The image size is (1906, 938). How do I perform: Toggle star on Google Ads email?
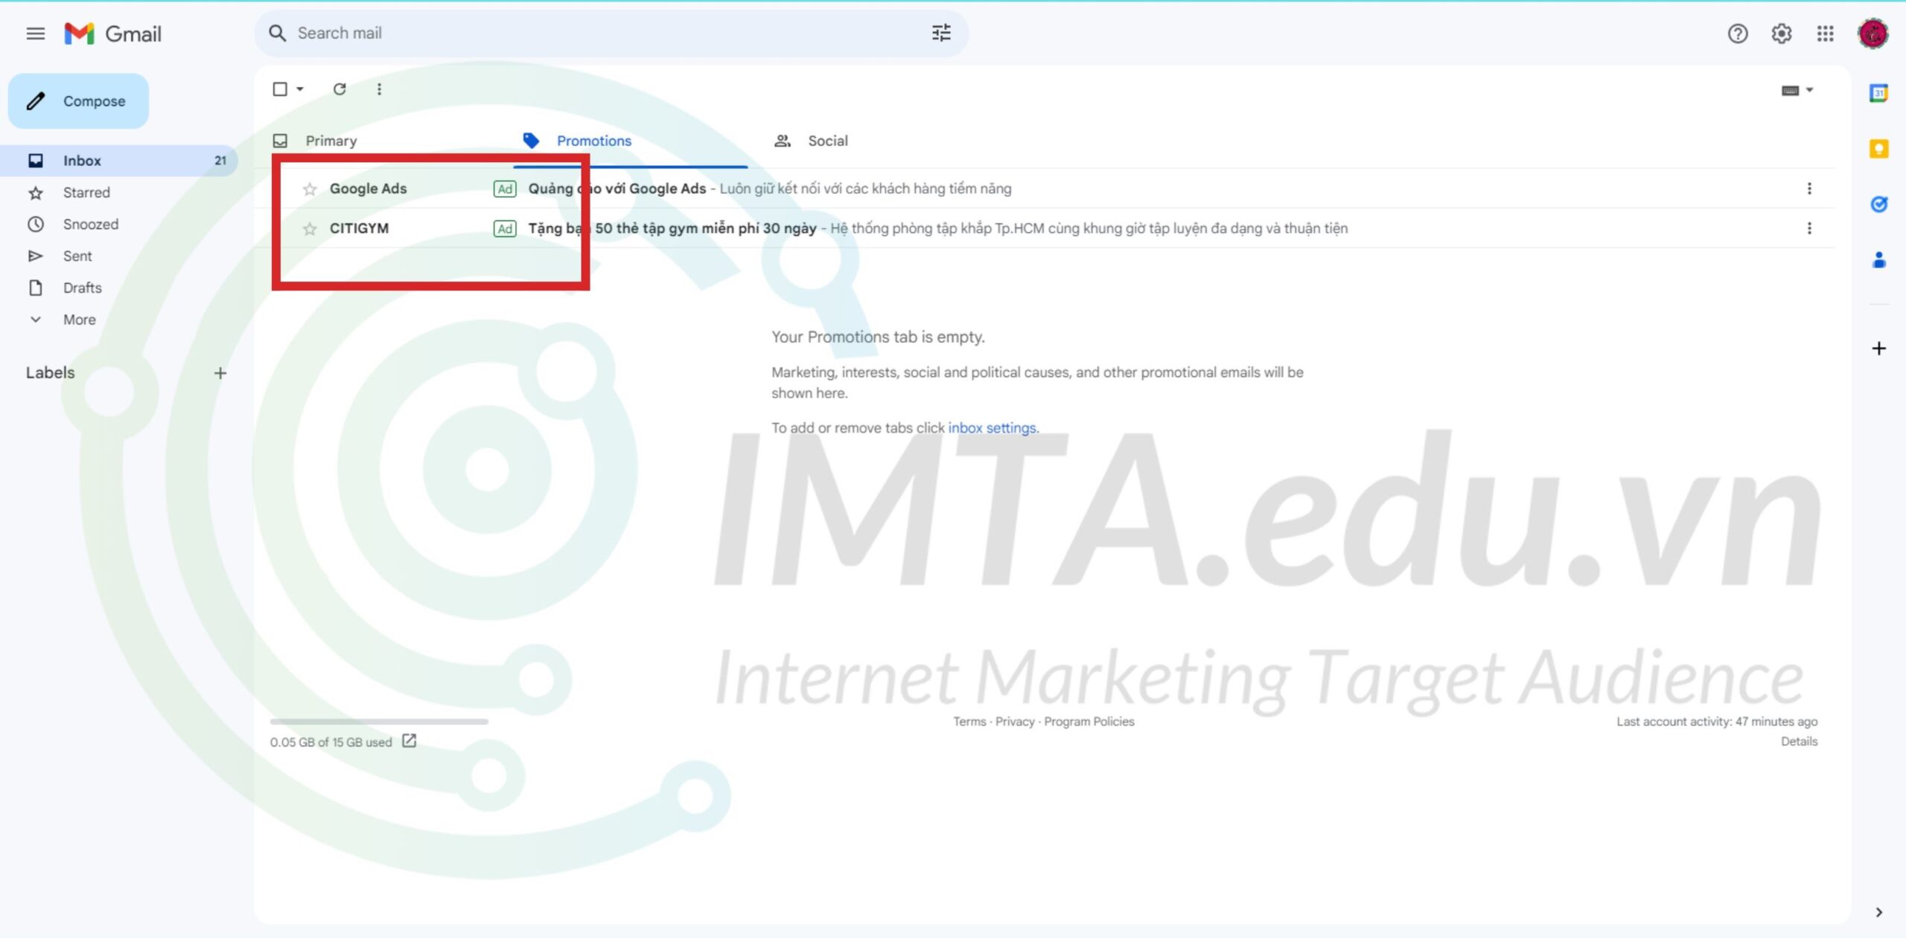tap(310, 188)
